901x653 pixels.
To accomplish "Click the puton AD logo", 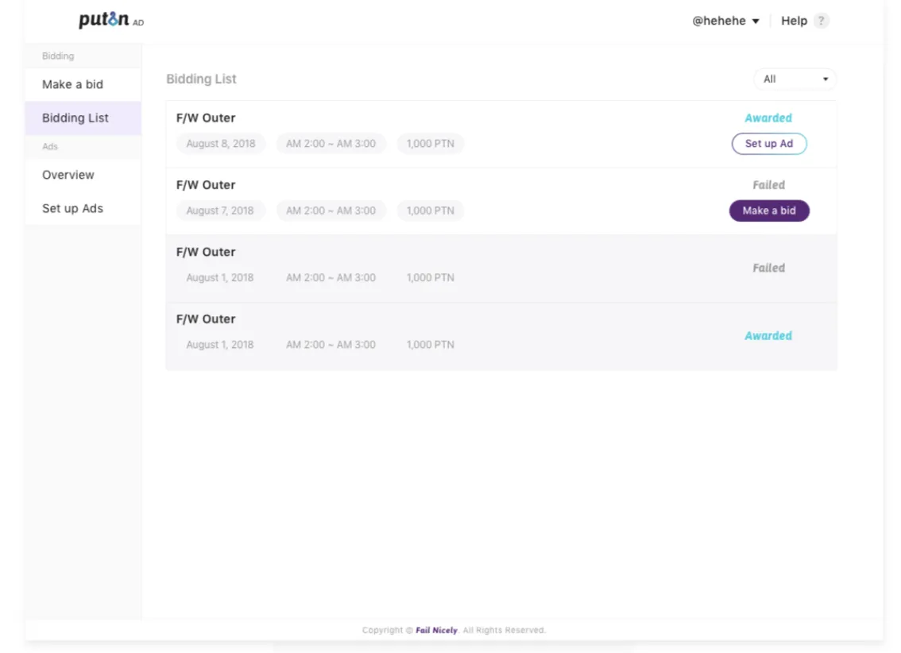I will (x=111, y=20).
